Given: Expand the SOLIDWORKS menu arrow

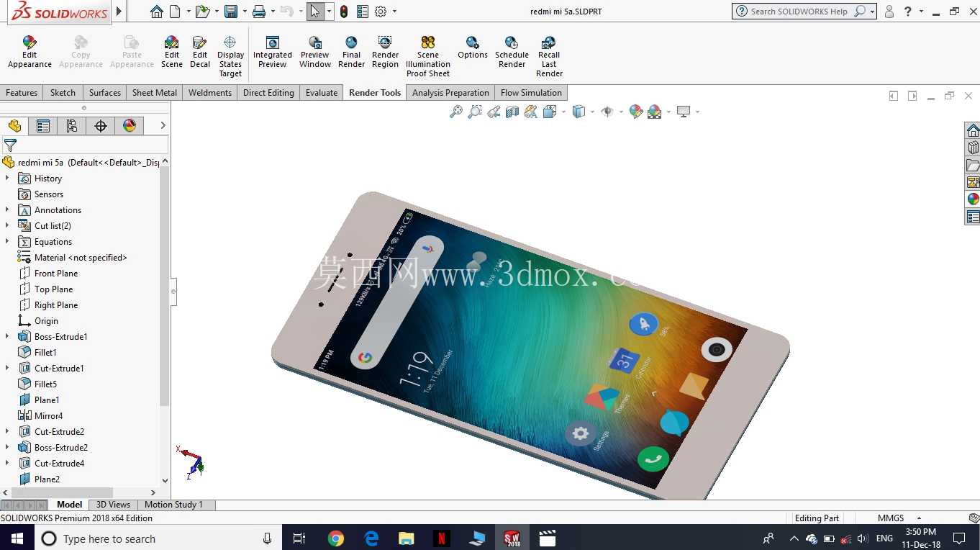Looking at the screenshot, I should point(119,12).
